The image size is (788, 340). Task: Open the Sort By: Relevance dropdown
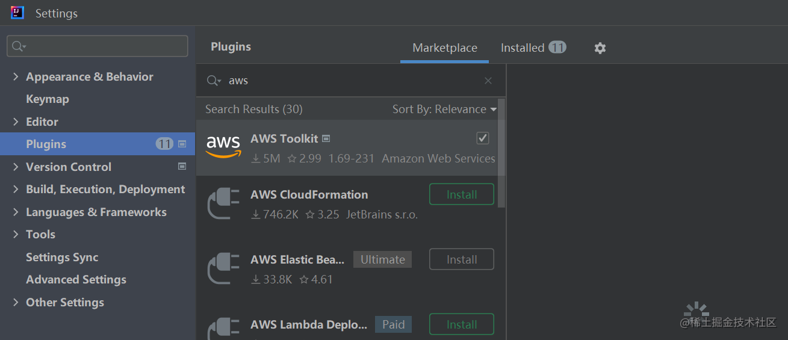tap(444, 109)
